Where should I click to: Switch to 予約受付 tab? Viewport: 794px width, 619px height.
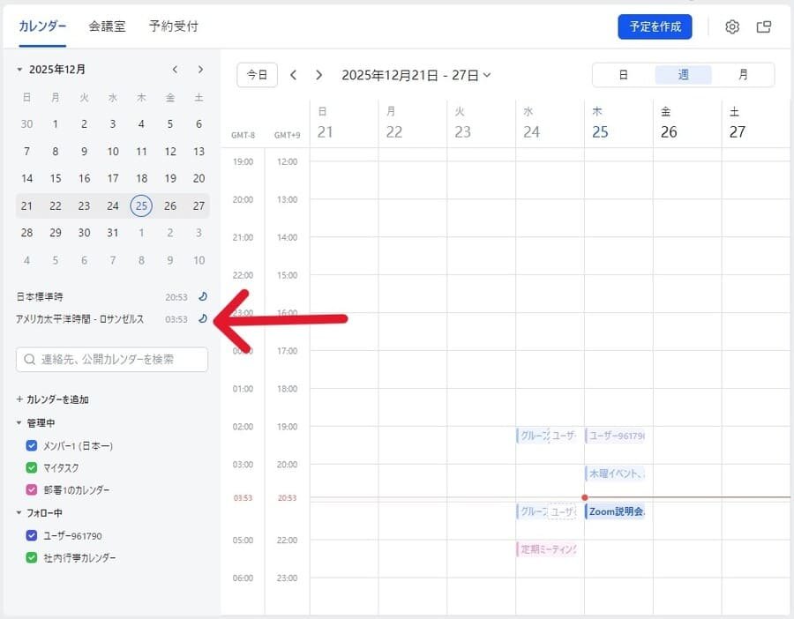pyautogui.click(x=173, y=26)
